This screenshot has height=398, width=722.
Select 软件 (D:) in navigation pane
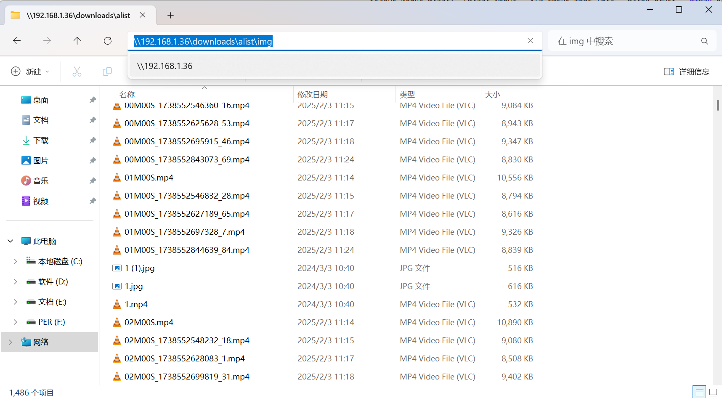pos(47,281)
